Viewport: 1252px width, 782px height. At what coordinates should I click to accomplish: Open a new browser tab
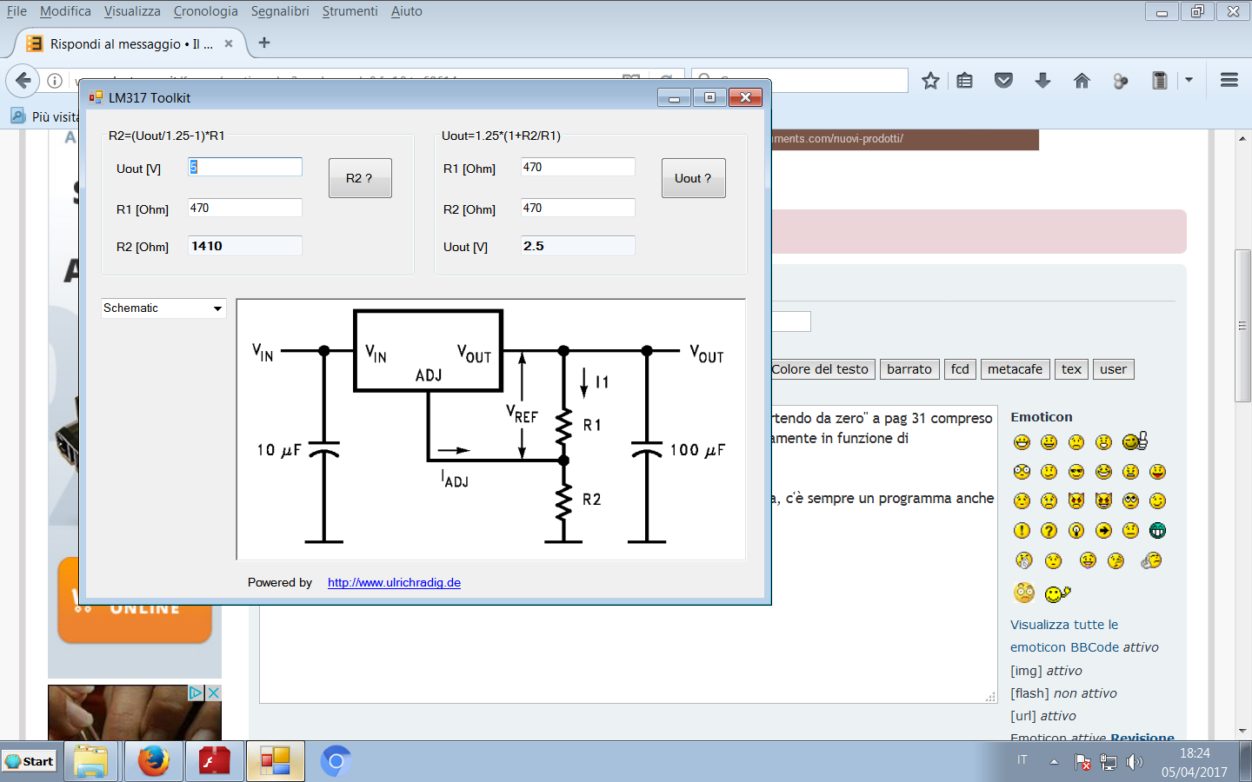click(264, 43)
